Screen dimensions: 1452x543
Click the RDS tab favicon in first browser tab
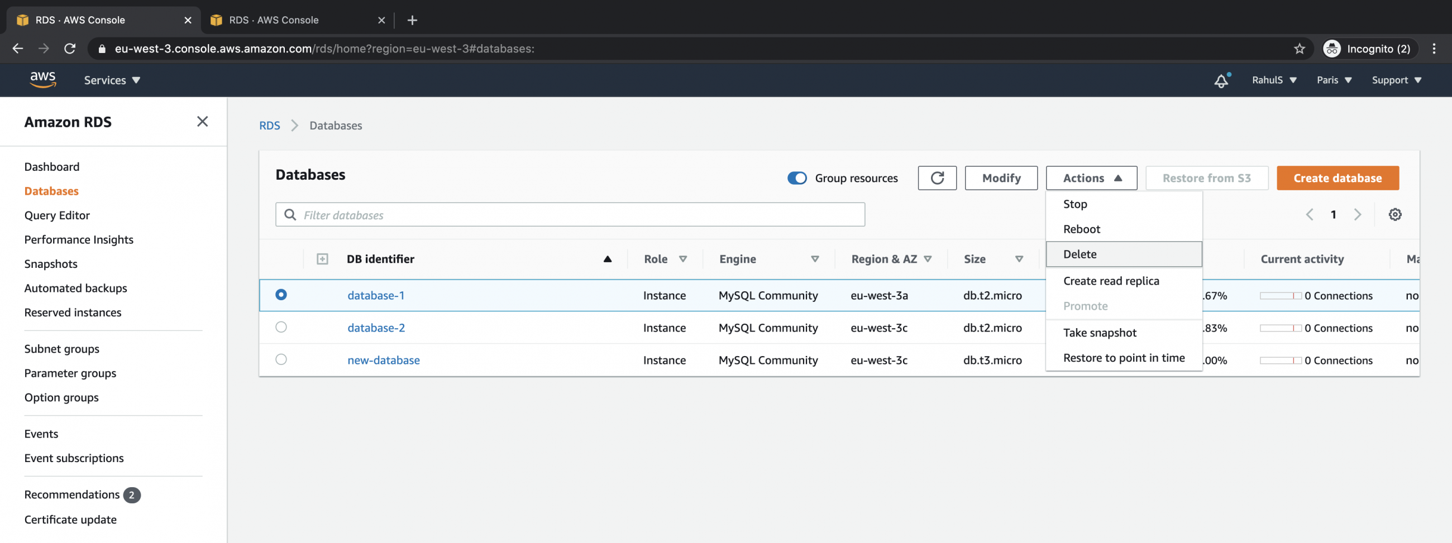coord(22,20)
